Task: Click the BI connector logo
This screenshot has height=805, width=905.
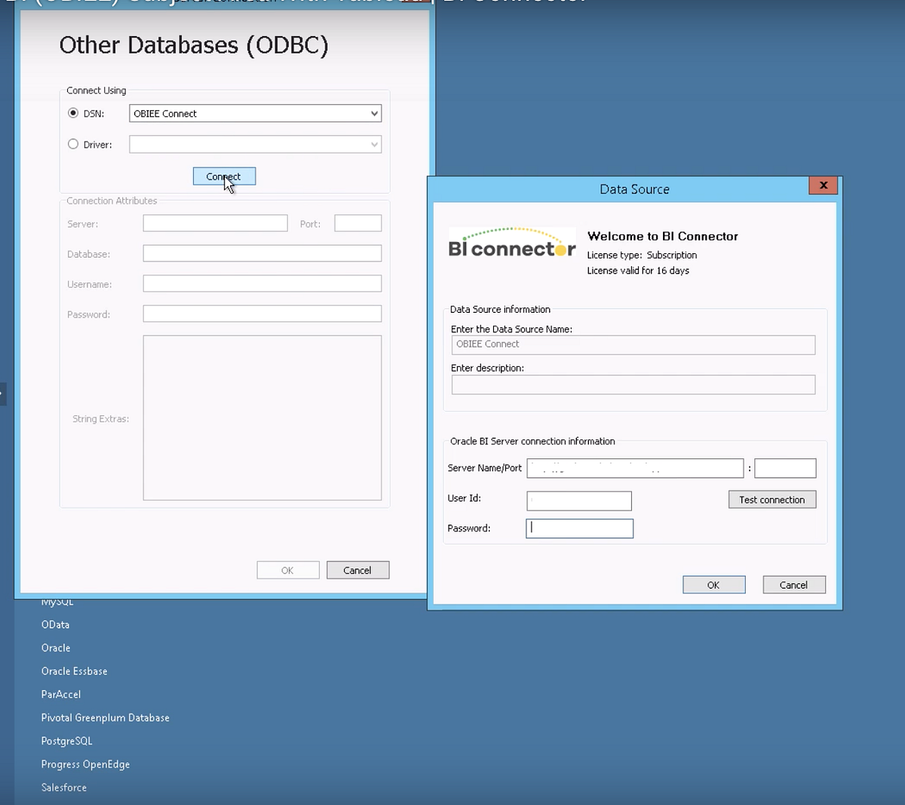Action: pyautogui.click(x=511, y=243)
